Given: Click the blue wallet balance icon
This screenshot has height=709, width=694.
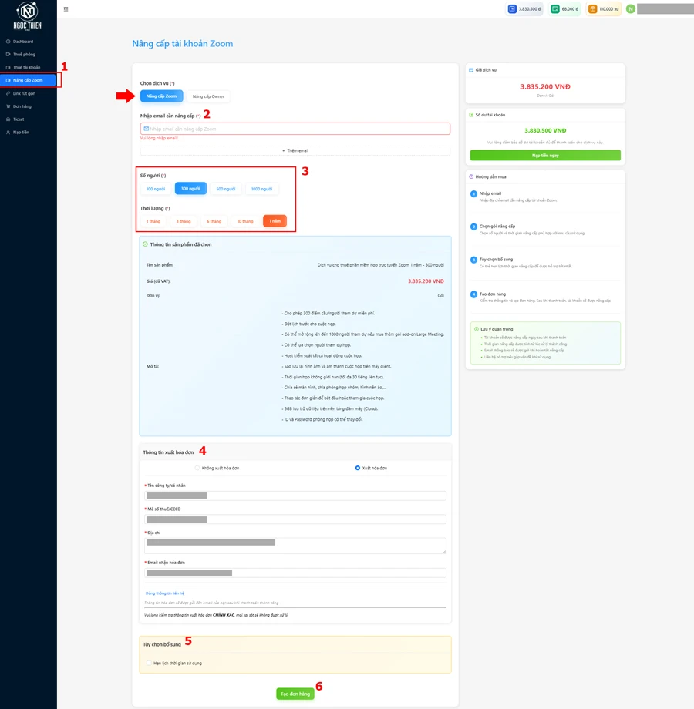Looking at the screenshot, I should click(x=512, y=9).
